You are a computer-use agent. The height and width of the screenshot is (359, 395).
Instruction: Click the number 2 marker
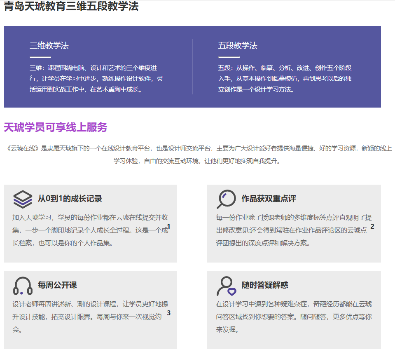(372, 226)
